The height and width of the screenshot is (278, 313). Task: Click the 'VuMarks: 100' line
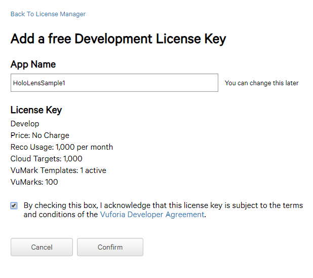point(34,182)
